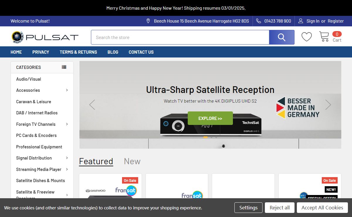Open DAB / Internet Radios category
Screen dimensions: 352x217
pyautogui.click(x=37, y=113)
